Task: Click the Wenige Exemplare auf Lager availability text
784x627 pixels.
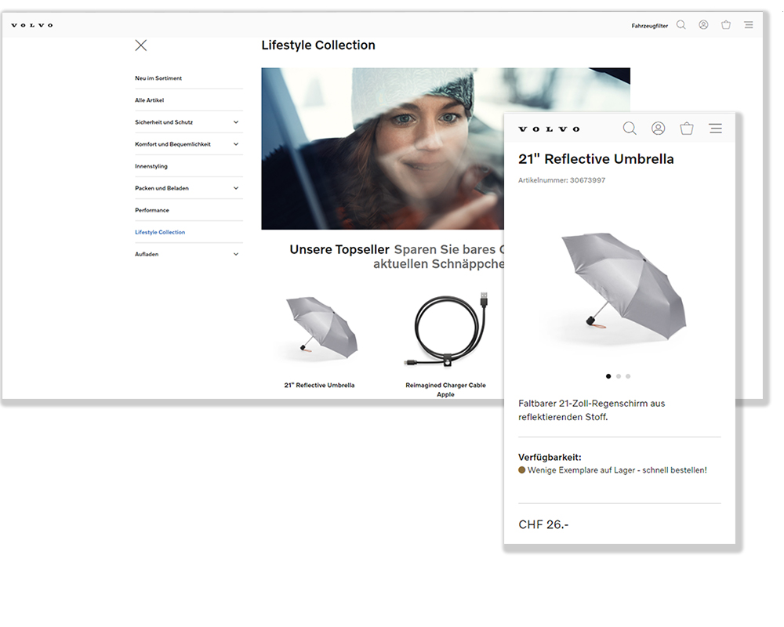Action: [x=617, y=470]
